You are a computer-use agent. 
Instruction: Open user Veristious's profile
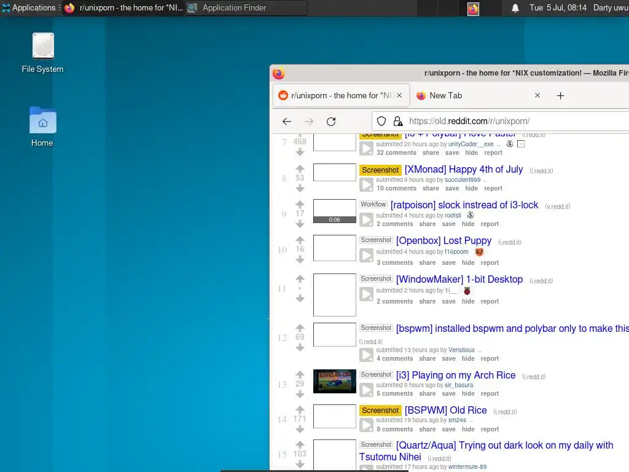[x=461, y=350]
